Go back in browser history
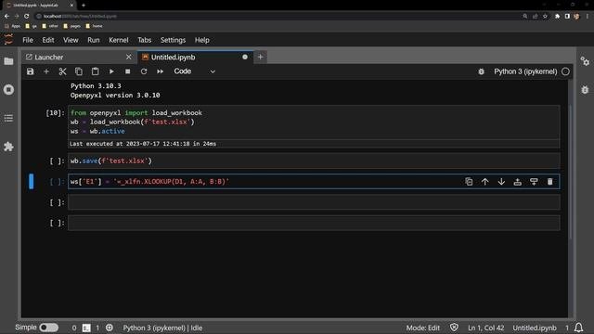 (6, 17)
